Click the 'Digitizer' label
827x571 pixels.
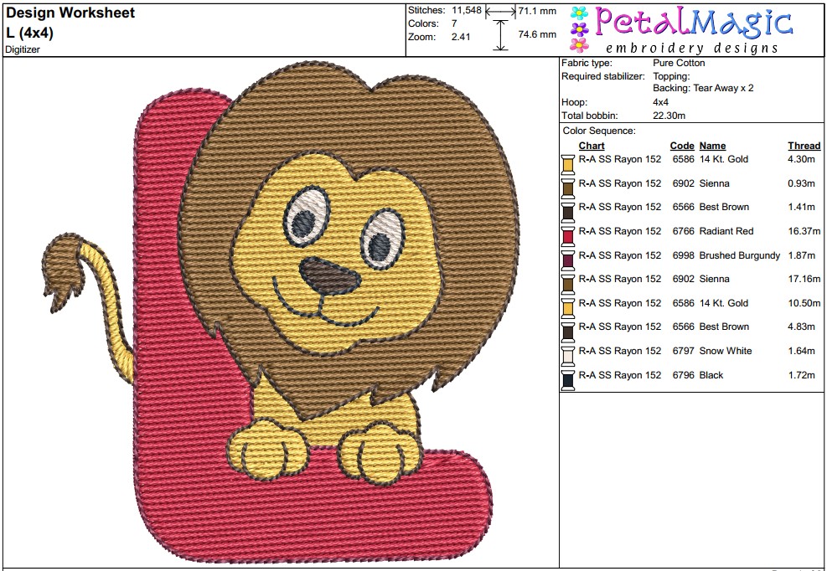[x=23, y=50]
